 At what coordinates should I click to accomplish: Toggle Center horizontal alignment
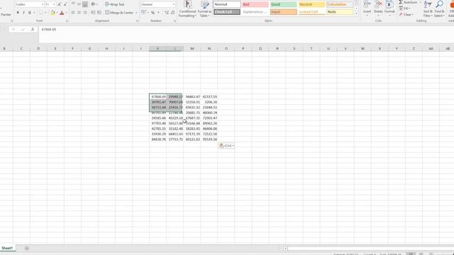click(79, 13)
